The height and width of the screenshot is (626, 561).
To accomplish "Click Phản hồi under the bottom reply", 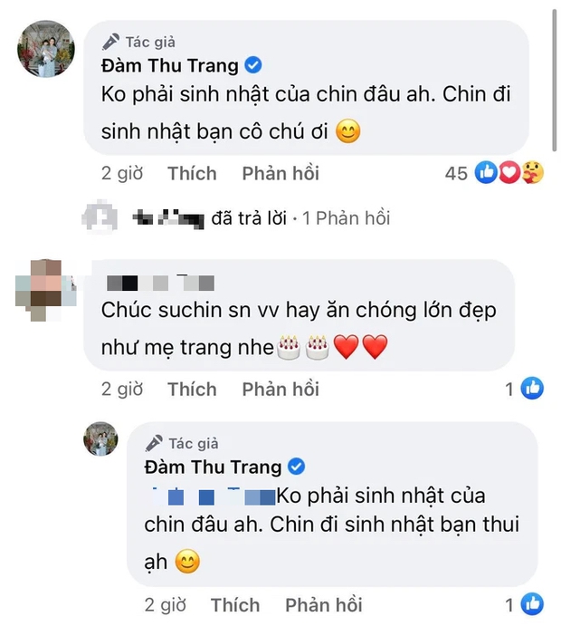I will [324, 605].
